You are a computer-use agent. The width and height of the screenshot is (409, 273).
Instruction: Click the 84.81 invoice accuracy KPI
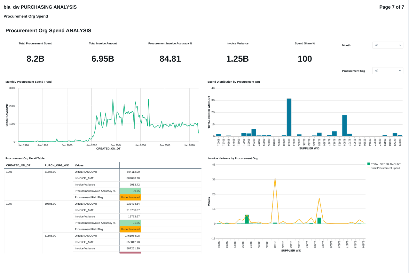pyautogui.click(x=170, y=59)
